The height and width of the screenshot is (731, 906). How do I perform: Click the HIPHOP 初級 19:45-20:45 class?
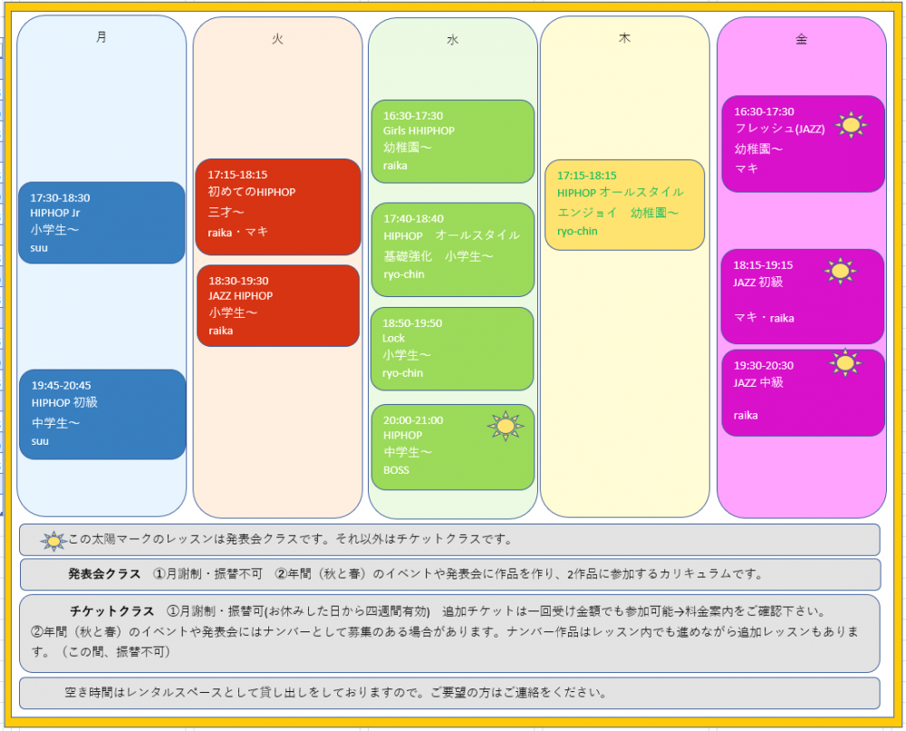[x=101, y=414]
